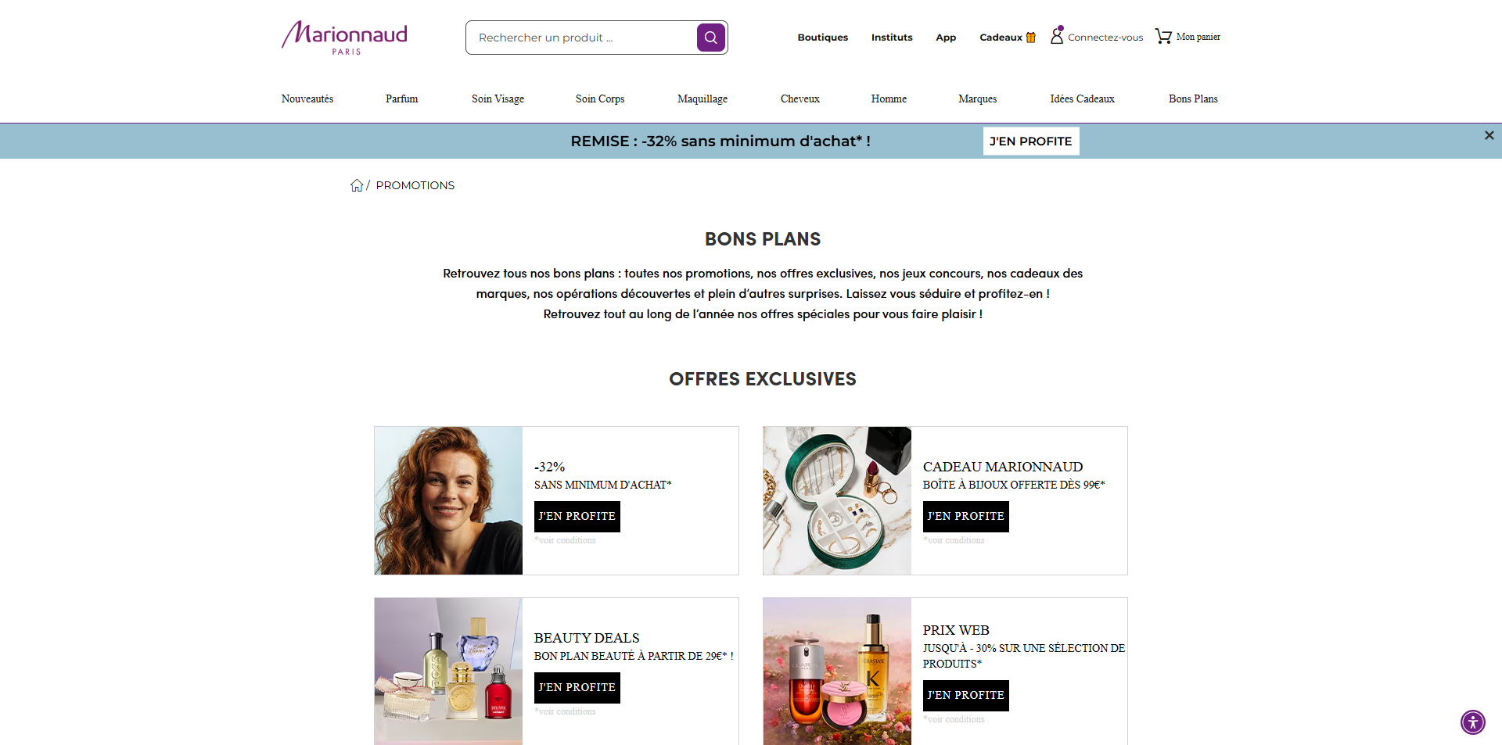This screenshot has height=745, width=1502.
Task: Open the Boutiques link
Action: [823, 38]
